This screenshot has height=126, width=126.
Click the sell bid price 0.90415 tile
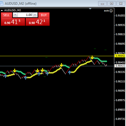click(x=13, y=22)
